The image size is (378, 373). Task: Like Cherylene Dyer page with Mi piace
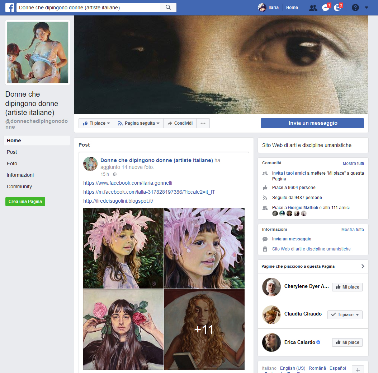pyautogui.click(x=348, y=287)
